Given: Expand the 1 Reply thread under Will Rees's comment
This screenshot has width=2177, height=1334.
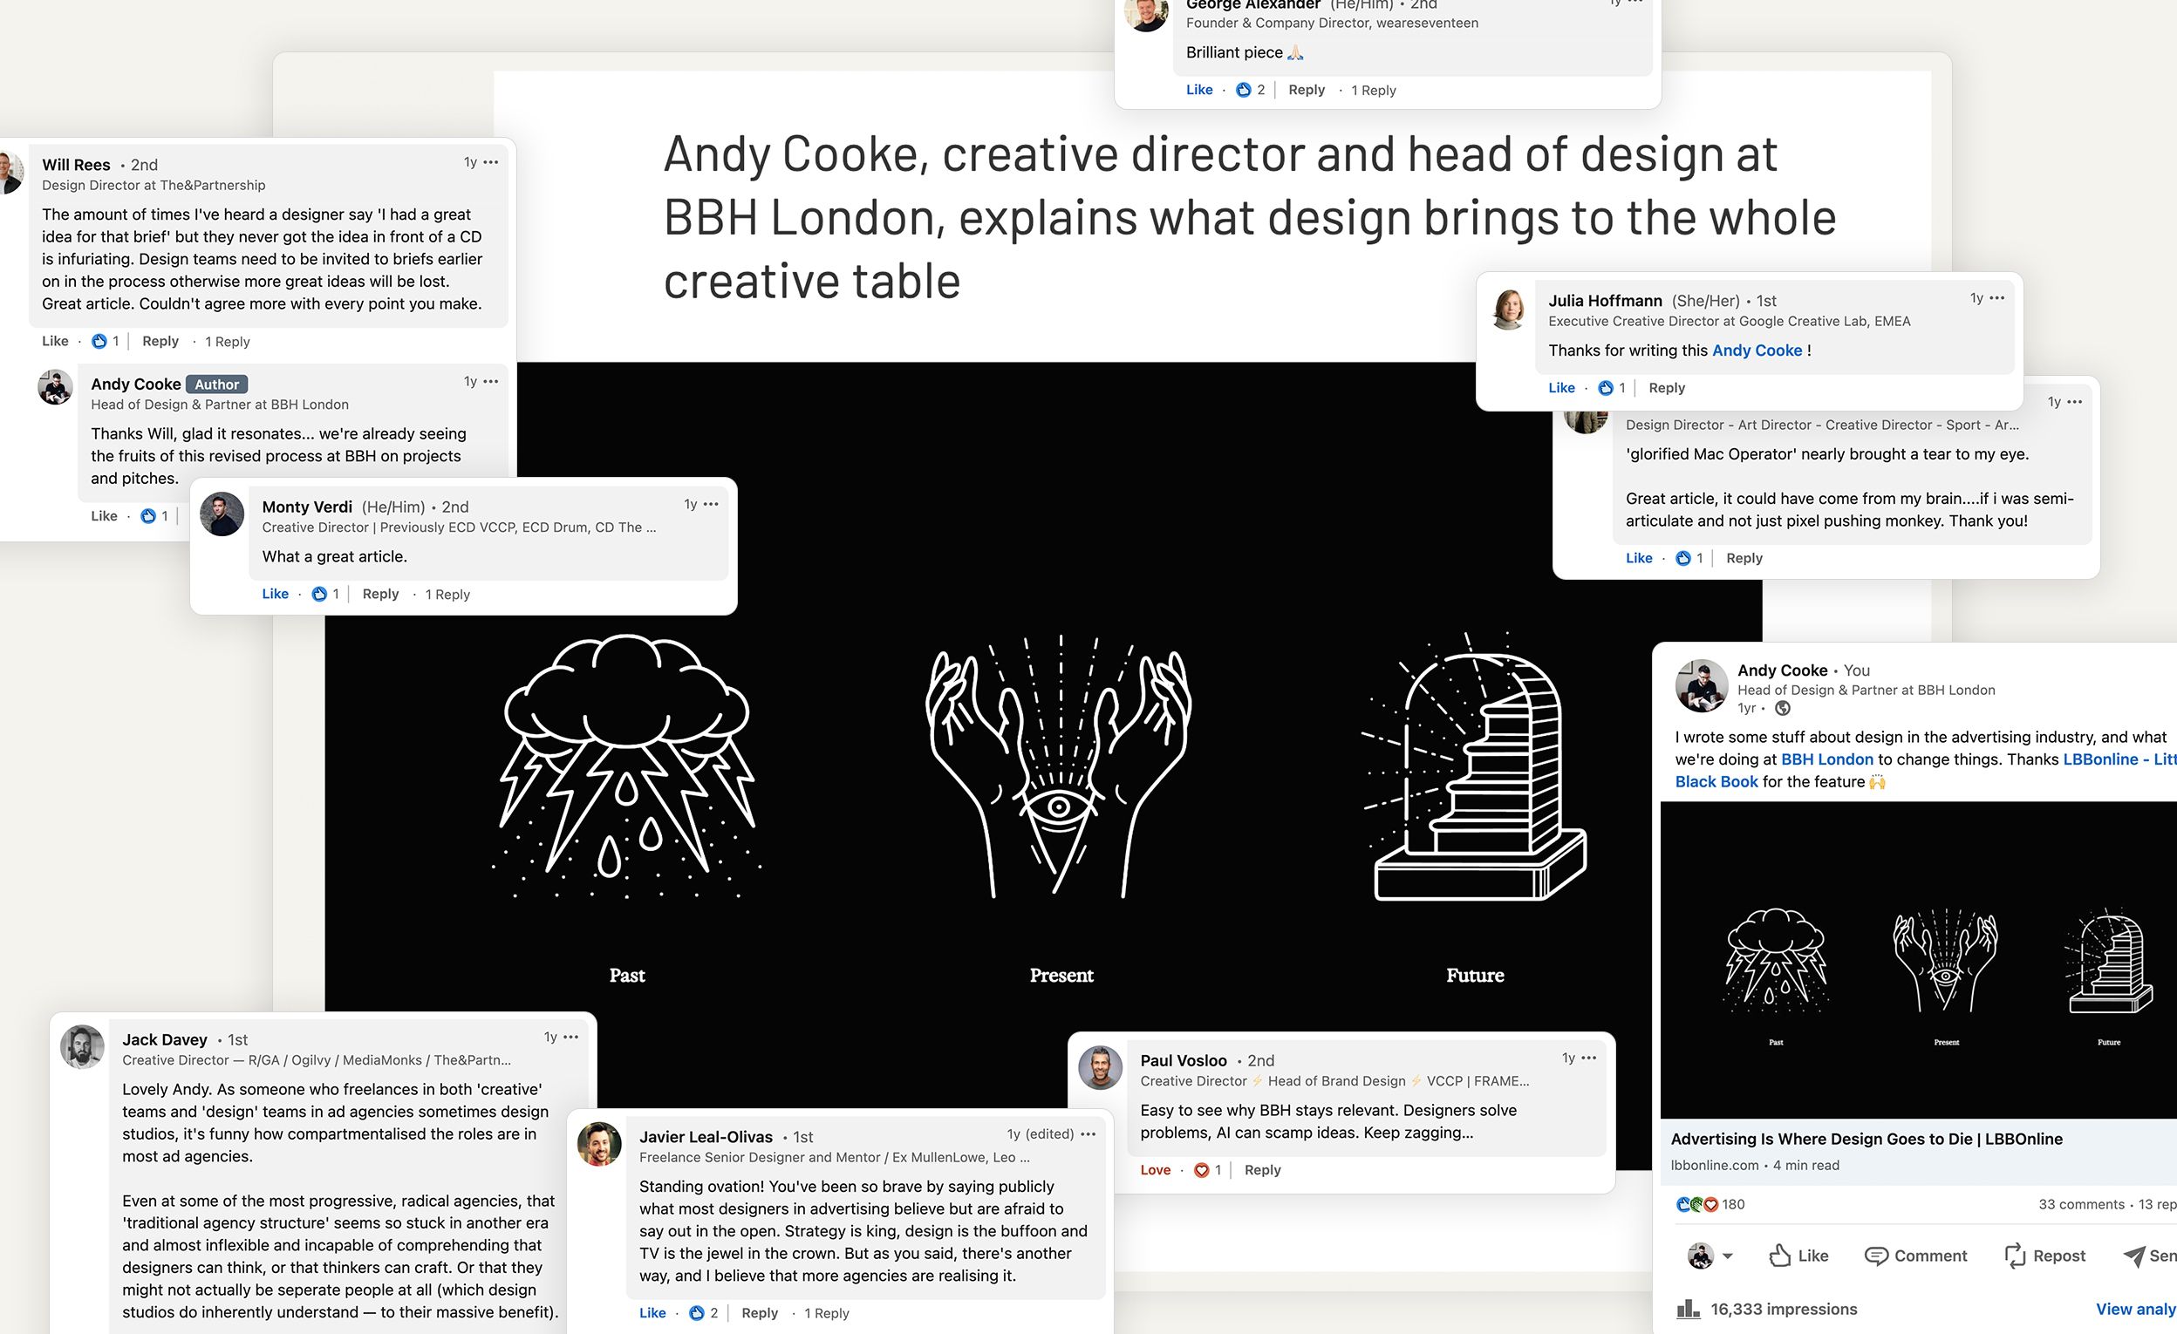Looking at the screenshot, I should click(x=227, y=342).
